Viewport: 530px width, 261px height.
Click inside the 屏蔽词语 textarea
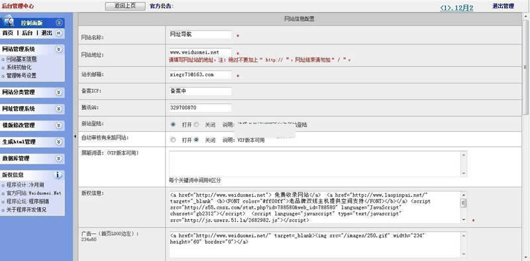(x=315, y=164)
